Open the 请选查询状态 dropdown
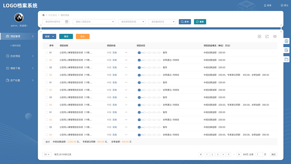291x164 pixels. click(x=162, y=22)
